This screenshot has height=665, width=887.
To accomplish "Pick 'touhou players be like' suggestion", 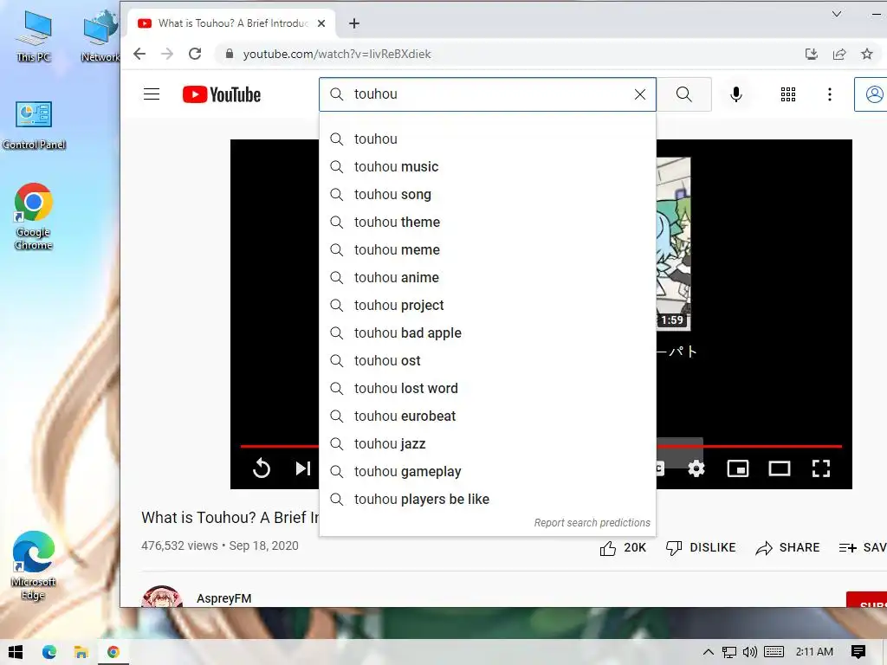I will 488,500.
